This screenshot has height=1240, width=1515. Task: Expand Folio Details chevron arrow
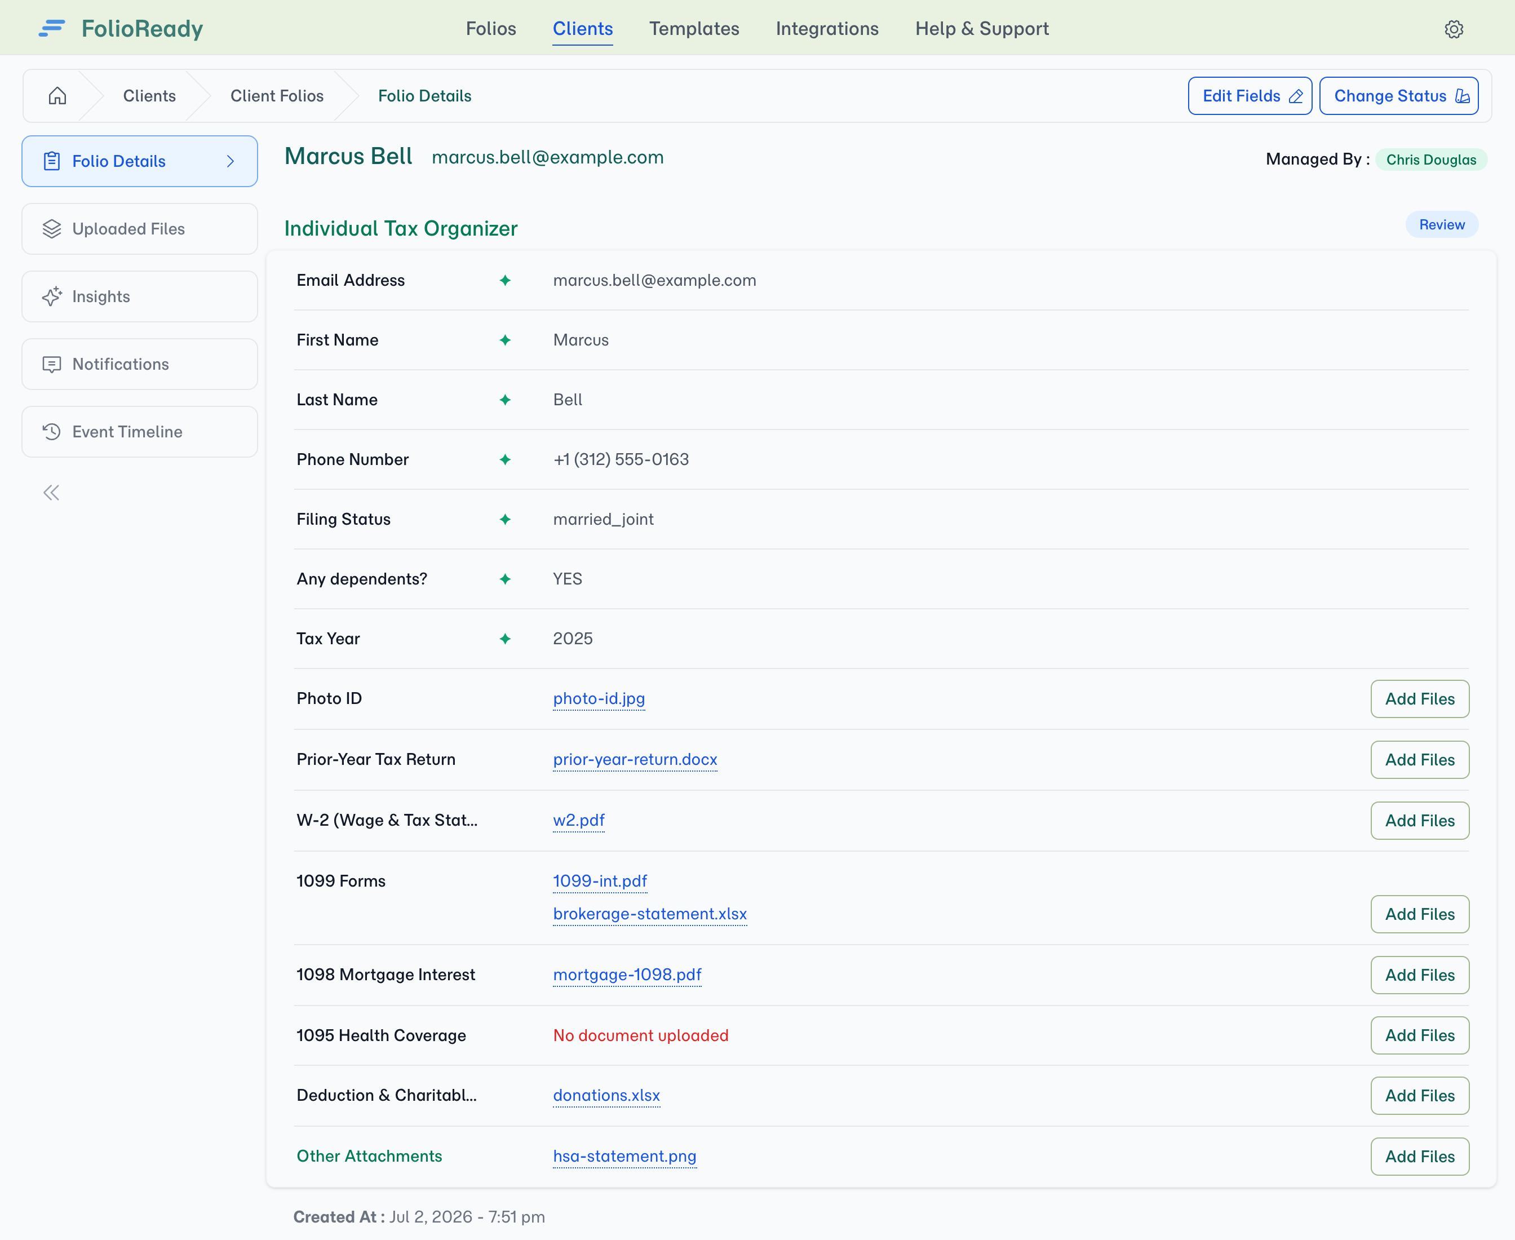click(231, 161)
